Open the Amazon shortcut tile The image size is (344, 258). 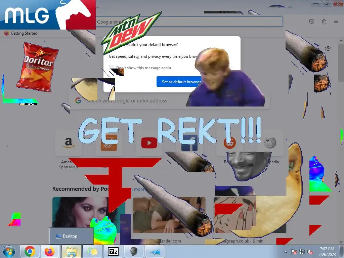click(x=69, y=143)
